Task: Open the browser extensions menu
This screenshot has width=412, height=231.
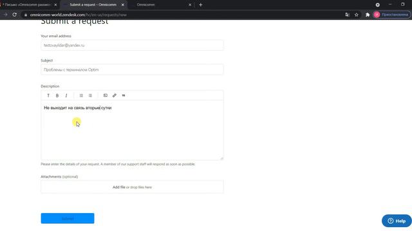Action: coord(368,15)
